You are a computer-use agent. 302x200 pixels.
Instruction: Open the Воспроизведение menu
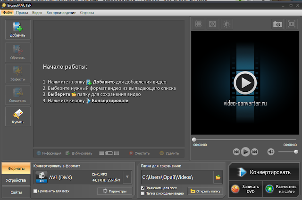[61, 13]
